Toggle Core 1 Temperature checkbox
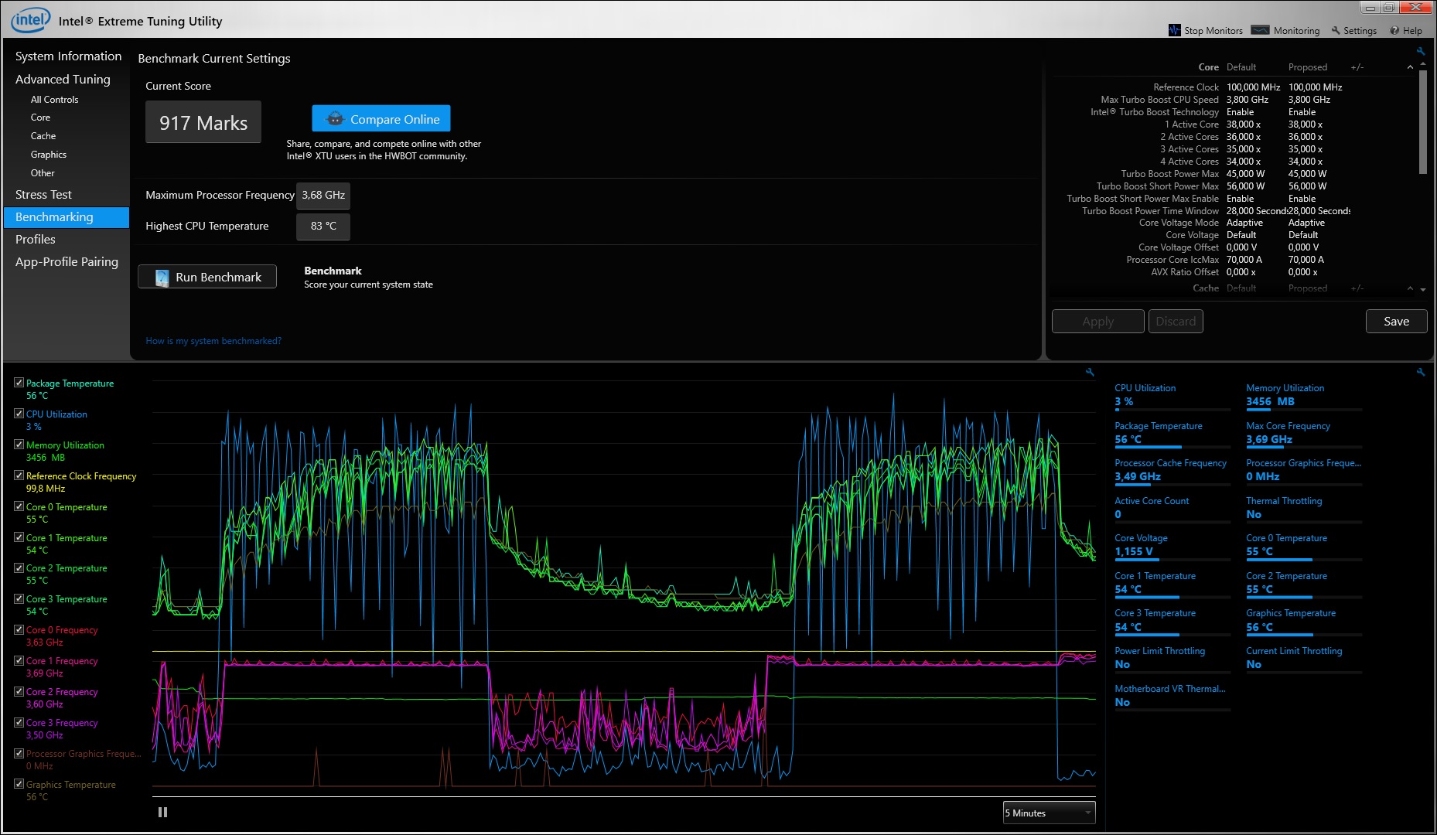The image size is (1437, 835). tap(19, 537)
